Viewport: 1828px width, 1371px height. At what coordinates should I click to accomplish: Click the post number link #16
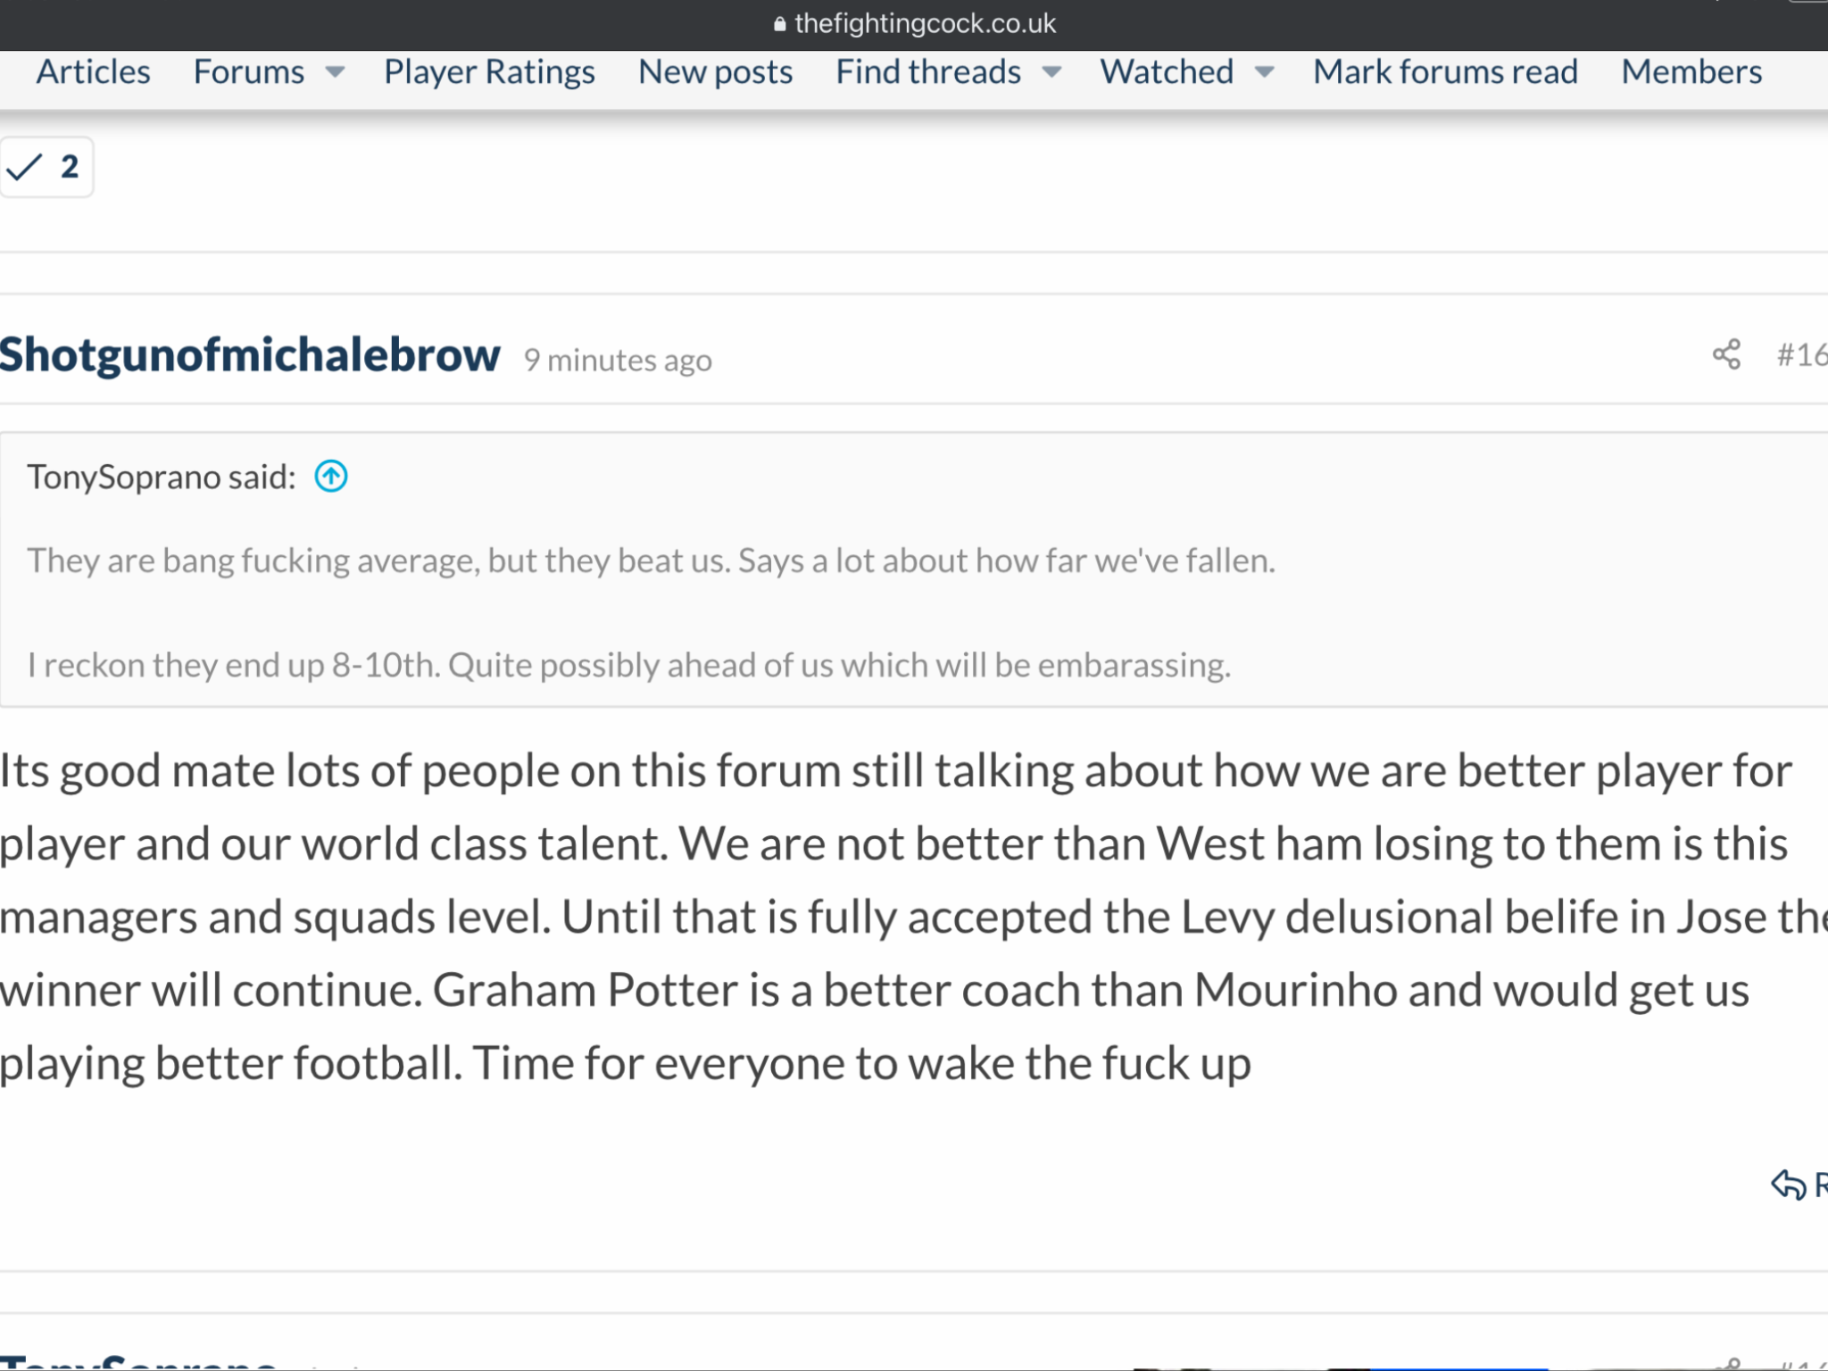pyautogui.click(x=1801, y=355)
